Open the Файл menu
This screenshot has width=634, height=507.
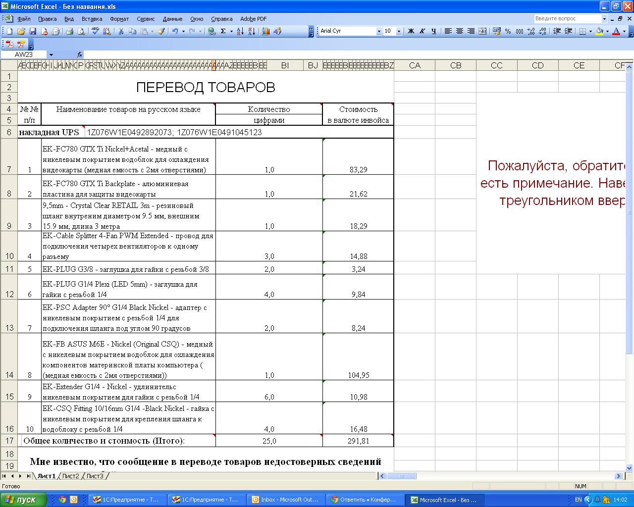(24, 19)
